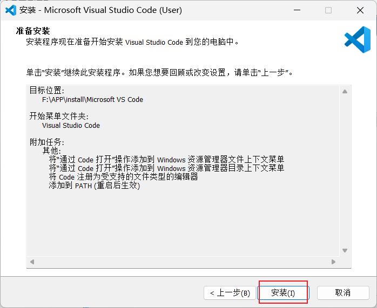Image resolution: width=377 pixels, height=308 pixels.
Task: Cancel setup with the 取消 button
Action: [343, 293]
